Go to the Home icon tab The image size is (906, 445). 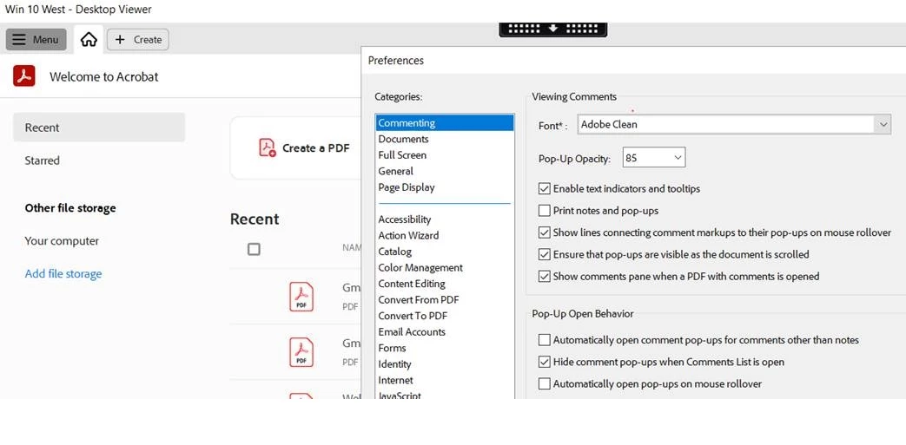point(89,39)
